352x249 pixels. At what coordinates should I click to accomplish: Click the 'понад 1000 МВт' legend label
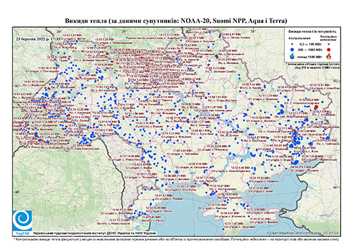[x=310, y=56]
